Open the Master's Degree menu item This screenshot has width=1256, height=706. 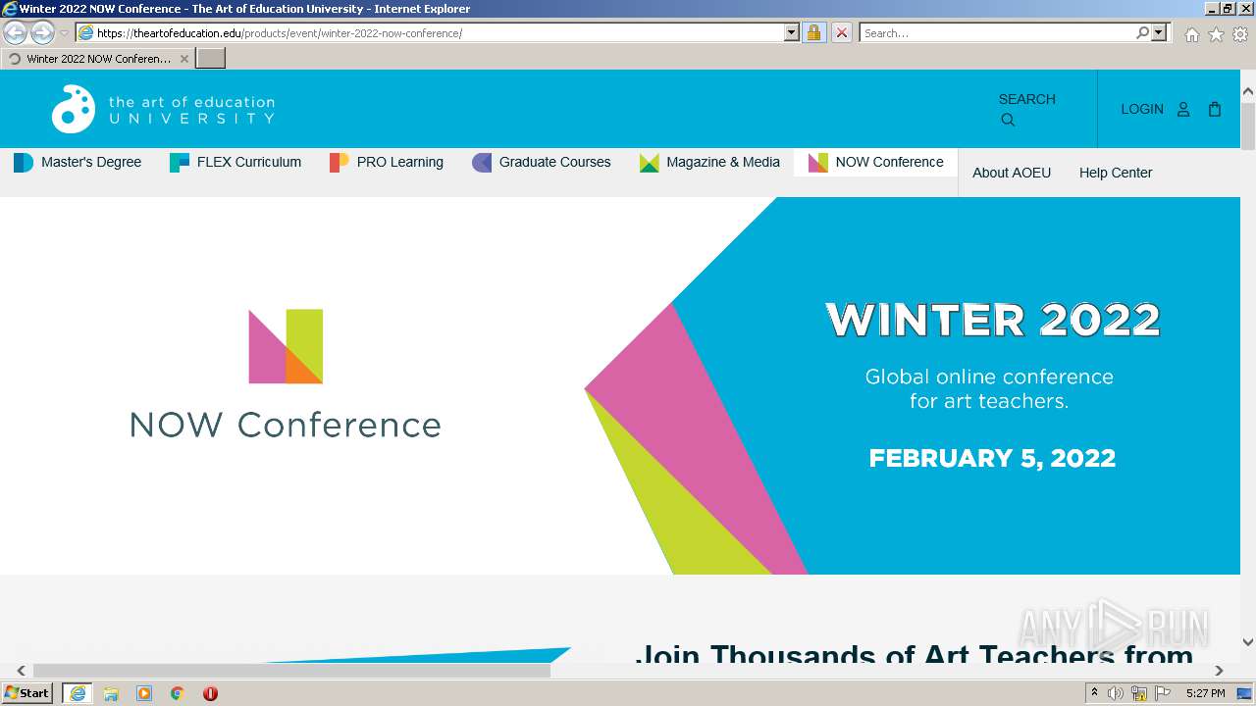pyautogui.click(x=78, y=162)
